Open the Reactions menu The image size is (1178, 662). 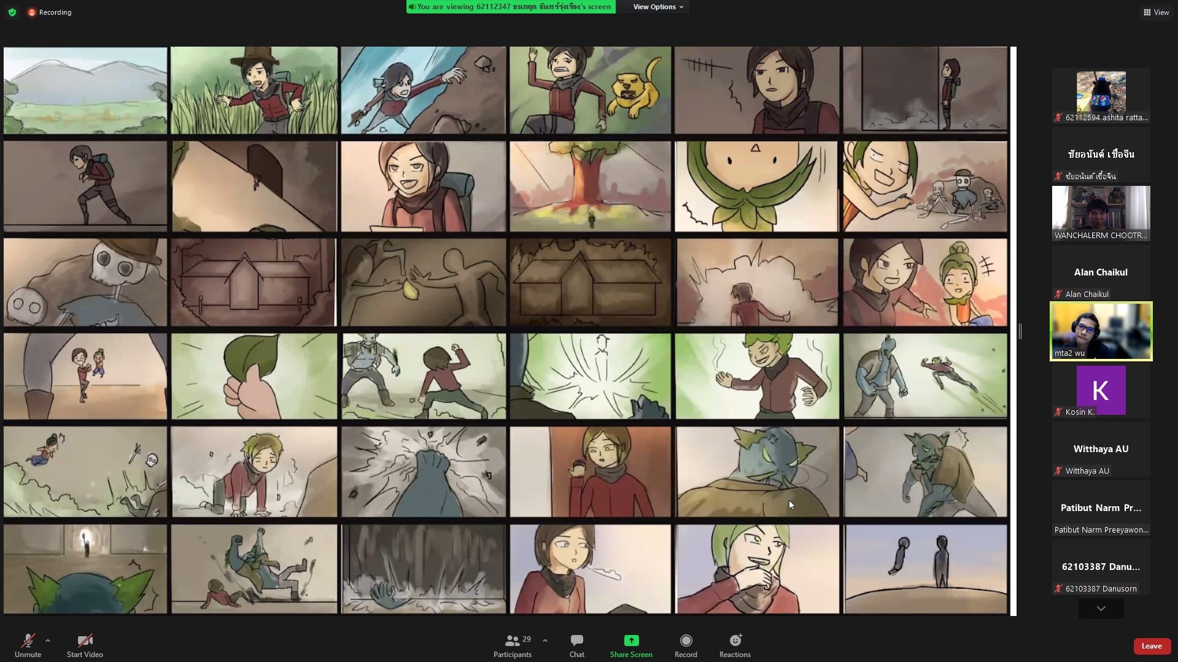(735, 645)
